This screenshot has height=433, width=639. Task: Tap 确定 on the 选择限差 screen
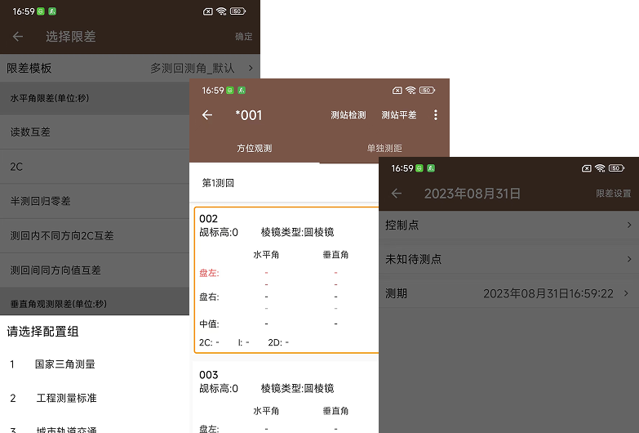244,36
